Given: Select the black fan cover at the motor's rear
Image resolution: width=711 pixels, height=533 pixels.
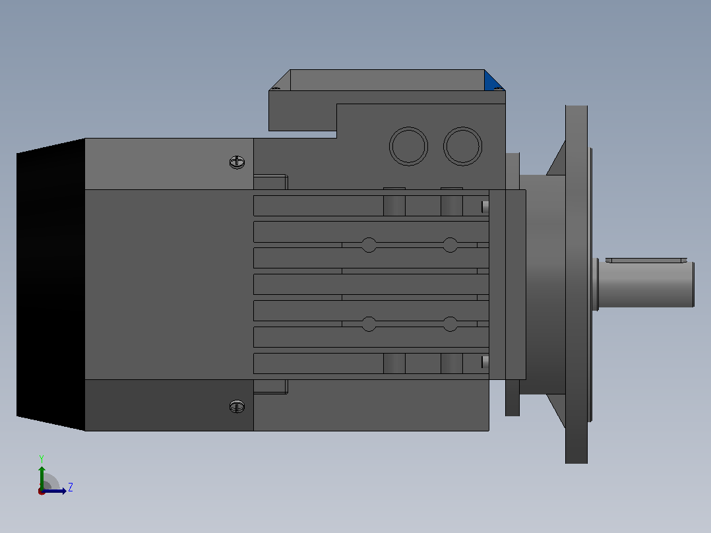Looking at the screenshot, I should [51, 284].
